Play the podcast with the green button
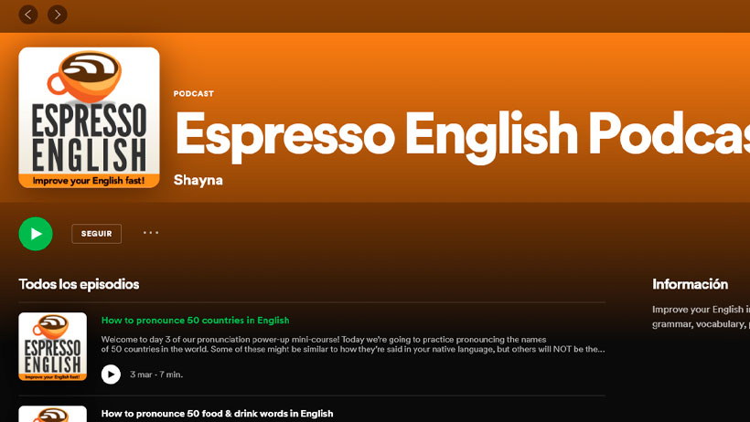 [x=36, y=234]
